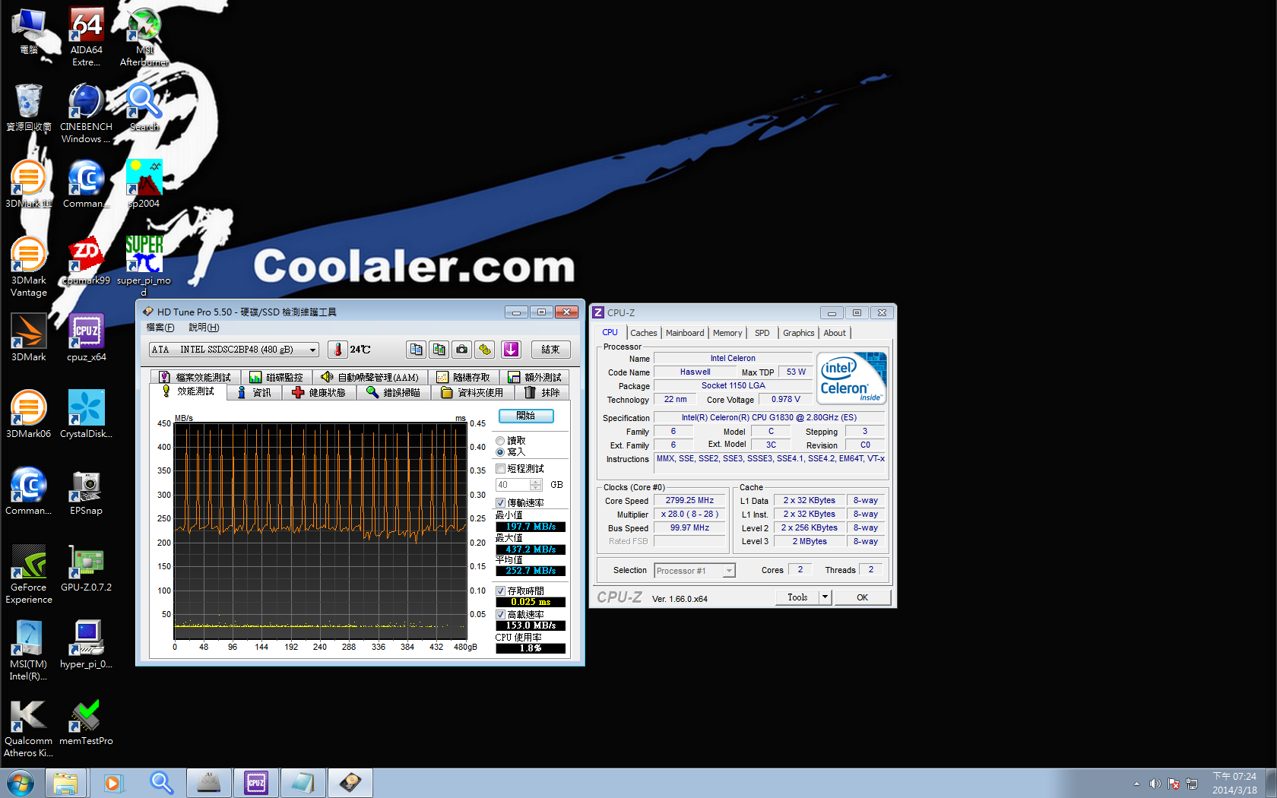Click the short stroke GB value field
The height and width of the screenshot is (798, 1277).
click(513, 485)
